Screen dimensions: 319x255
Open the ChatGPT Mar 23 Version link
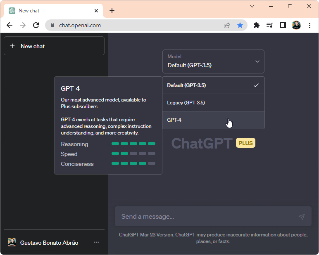[x=146, y=235]
